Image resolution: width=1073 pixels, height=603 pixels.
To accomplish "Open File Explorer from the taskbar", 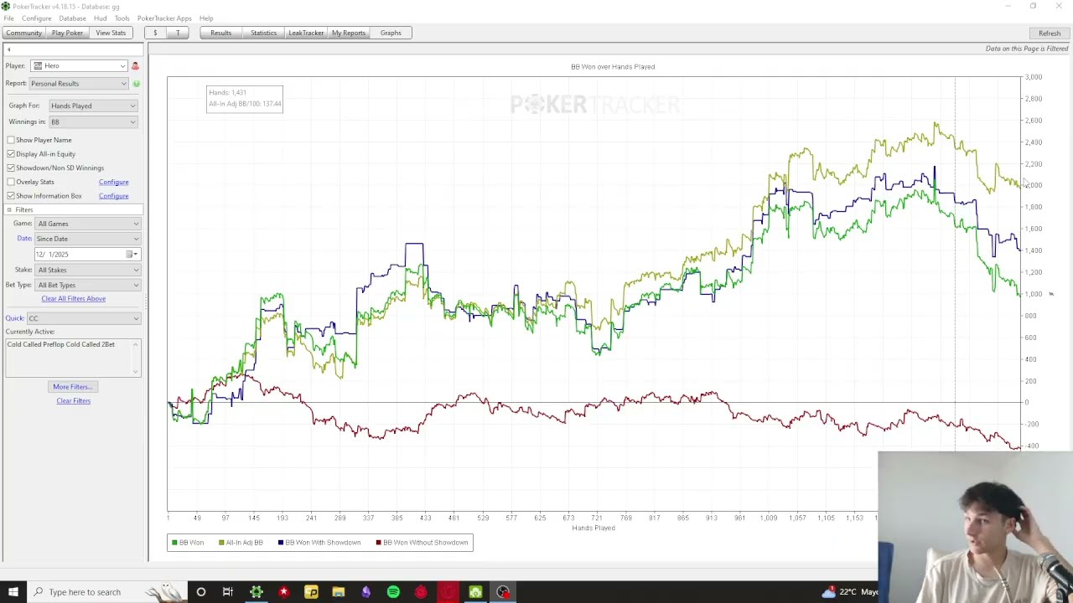I will 339,592.
